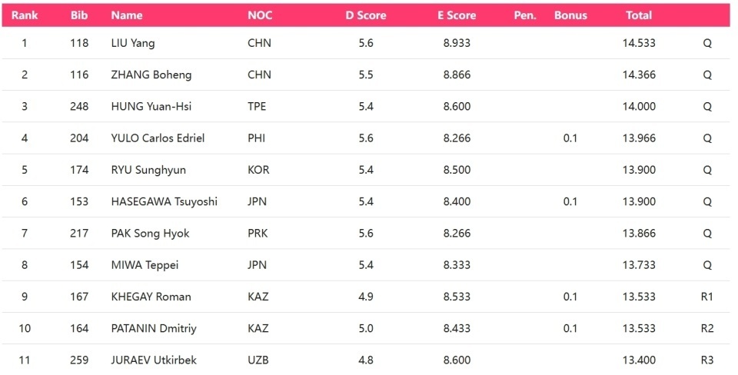The height and width of the screenshot is (375, 738).
Task: Click MIWA Teppei's name
Action: pos(145,265)
